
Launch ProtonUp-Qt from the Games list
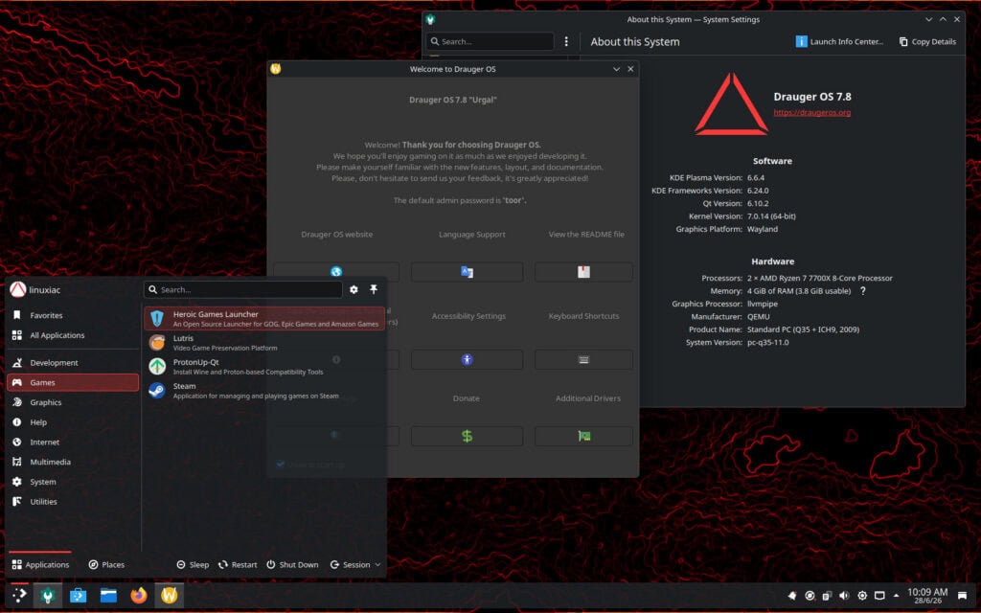coord(264,367)
